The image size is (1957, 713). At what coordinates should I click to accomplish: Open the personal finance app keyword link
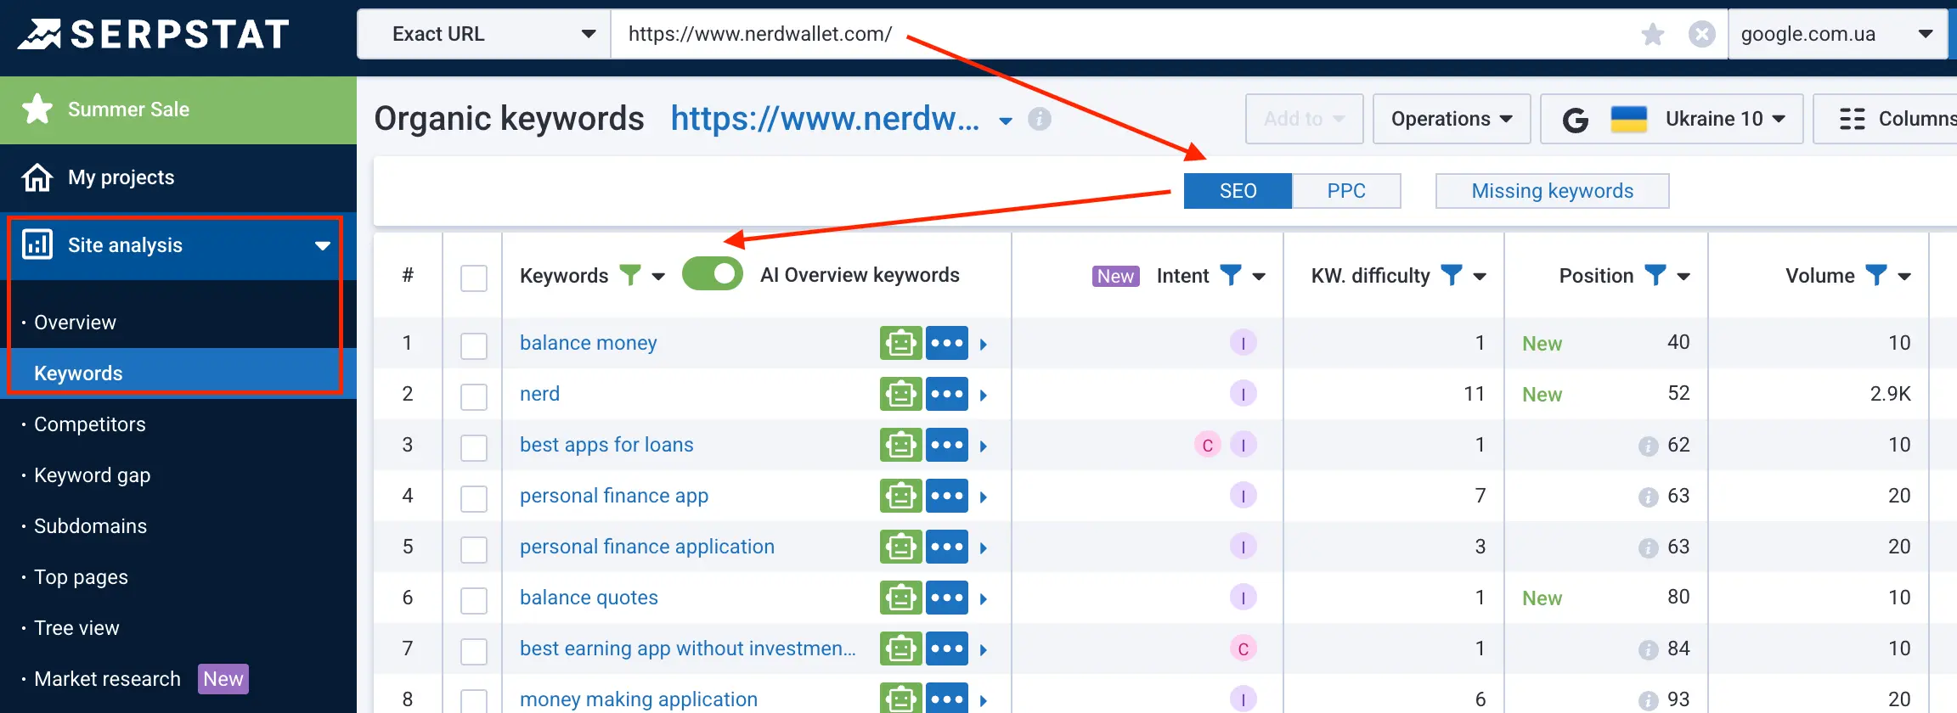coord(613,496)
